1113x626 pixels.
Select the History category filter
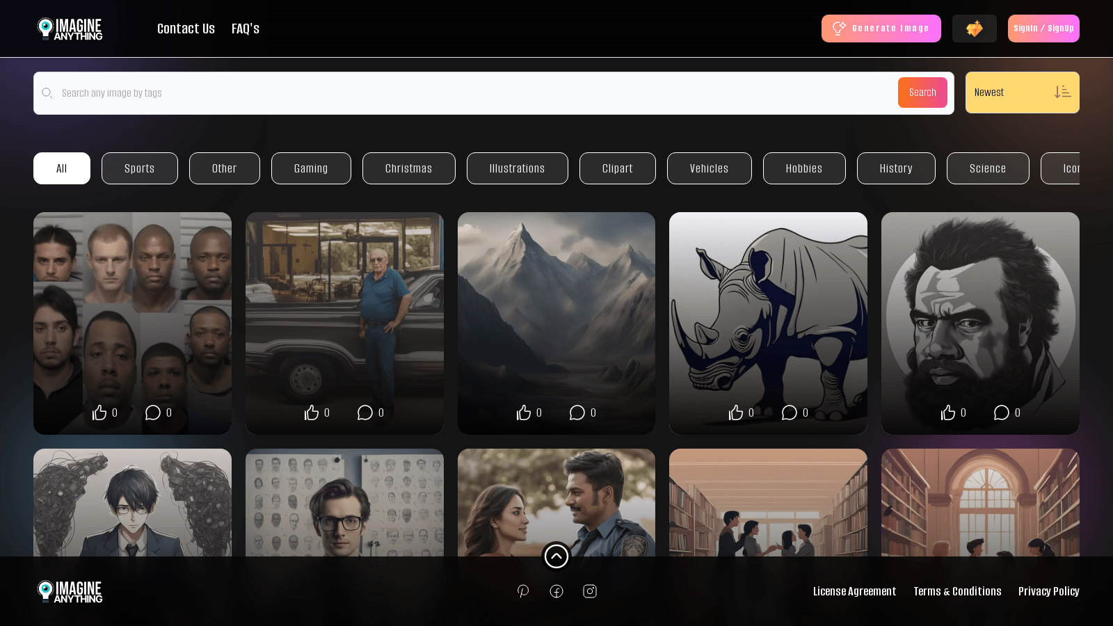(x=896, y=168)
